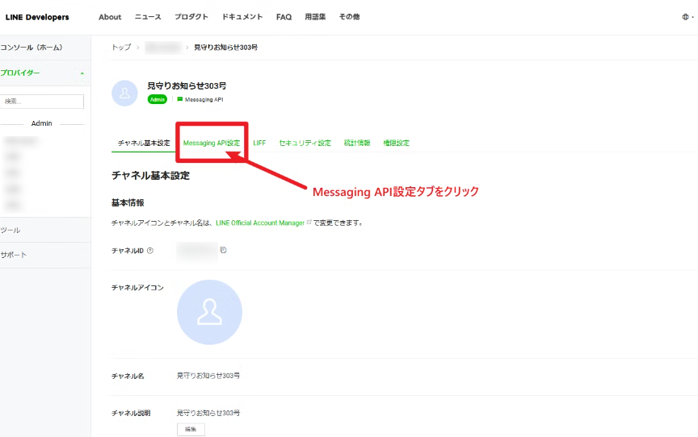Click the Messaging API label icon

(180, 99)
